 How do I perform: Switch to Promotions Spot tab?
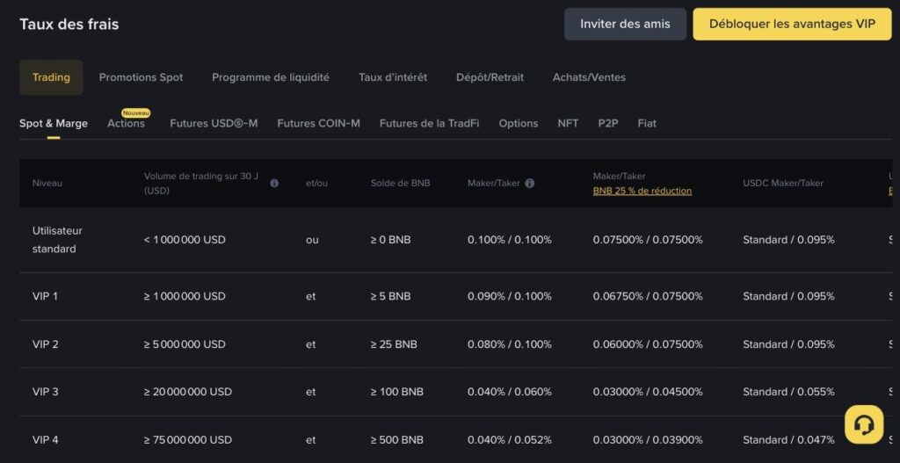(x=142, y=77)
